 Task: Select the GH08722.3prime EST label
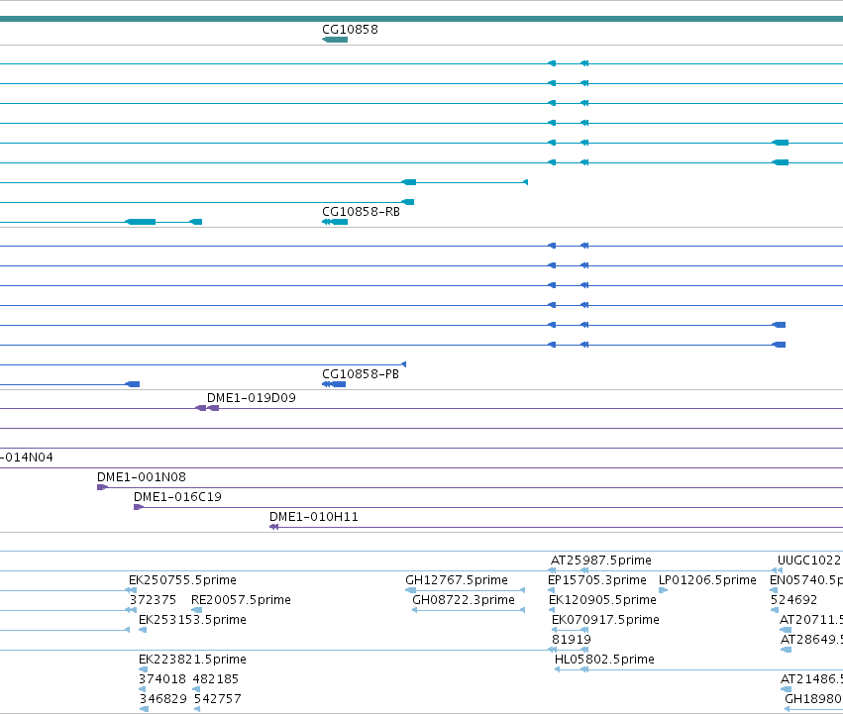coord(464,600)
